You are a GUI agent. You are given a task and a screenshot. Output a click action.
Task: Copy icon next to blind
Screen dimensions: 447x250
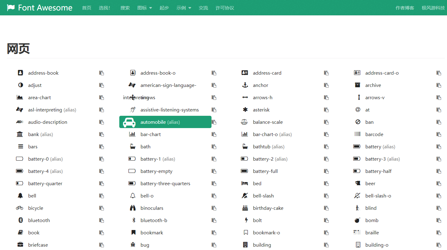[439, 208]
